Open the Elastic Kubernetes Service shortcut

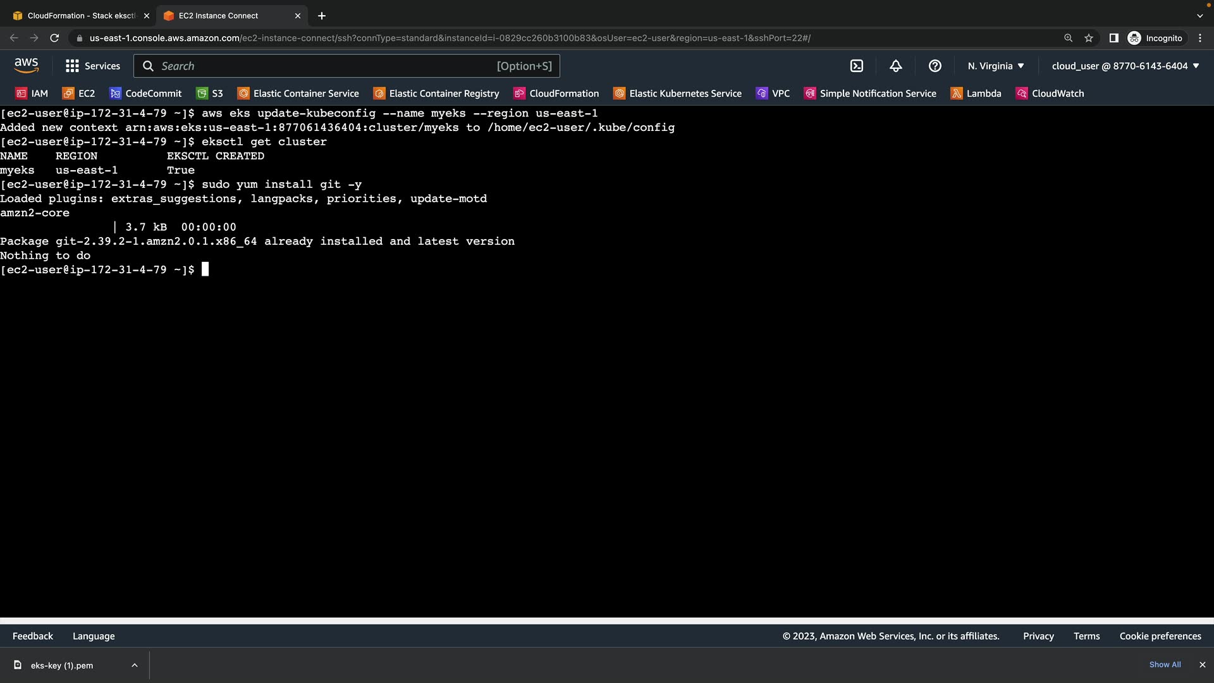(678, 94)
